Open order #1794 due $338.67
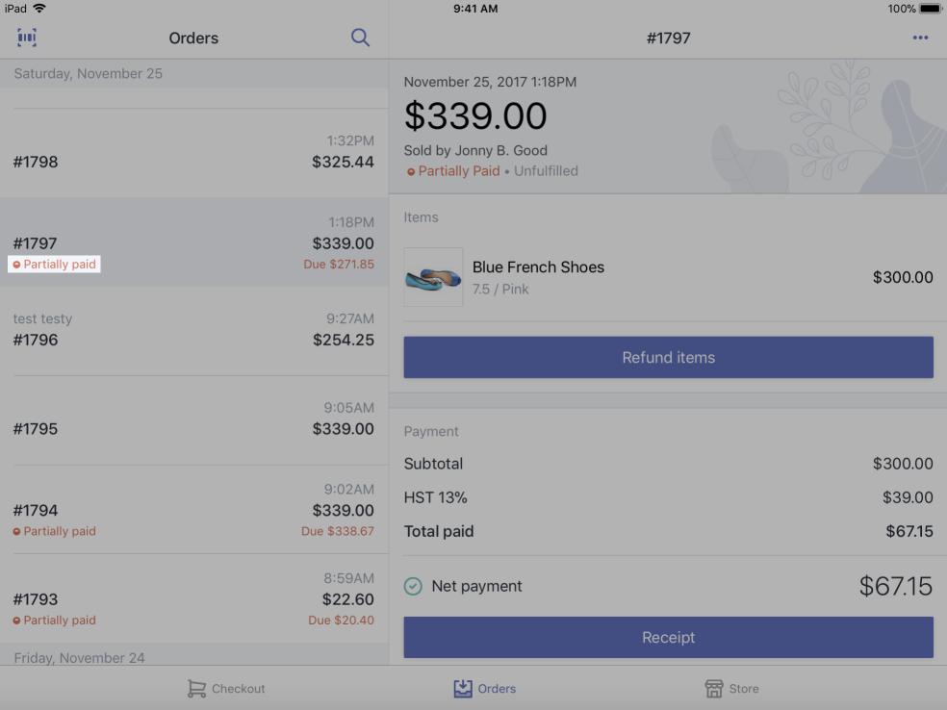Viewport: 947px width, 710px height. point(193,510)
